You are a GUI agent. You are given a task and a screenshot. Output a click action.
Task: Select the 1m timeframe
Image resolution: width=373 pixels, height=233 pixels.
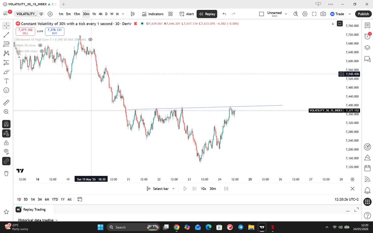61,14
